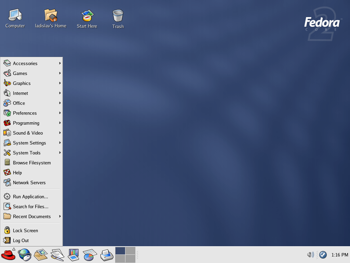The image size is (350, 263).
Task: Launch the presentation icon in panel
Action: pos(74,255)
